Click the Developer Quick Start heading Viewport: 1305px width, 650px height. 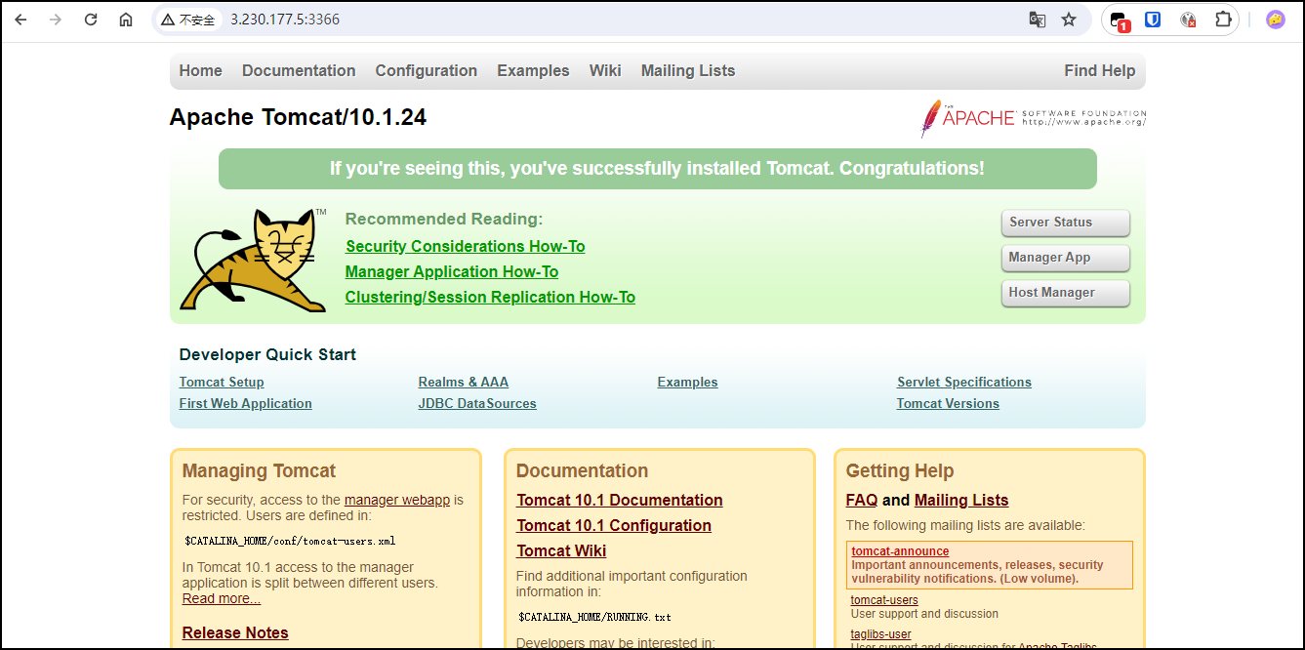tap(267, 354)
